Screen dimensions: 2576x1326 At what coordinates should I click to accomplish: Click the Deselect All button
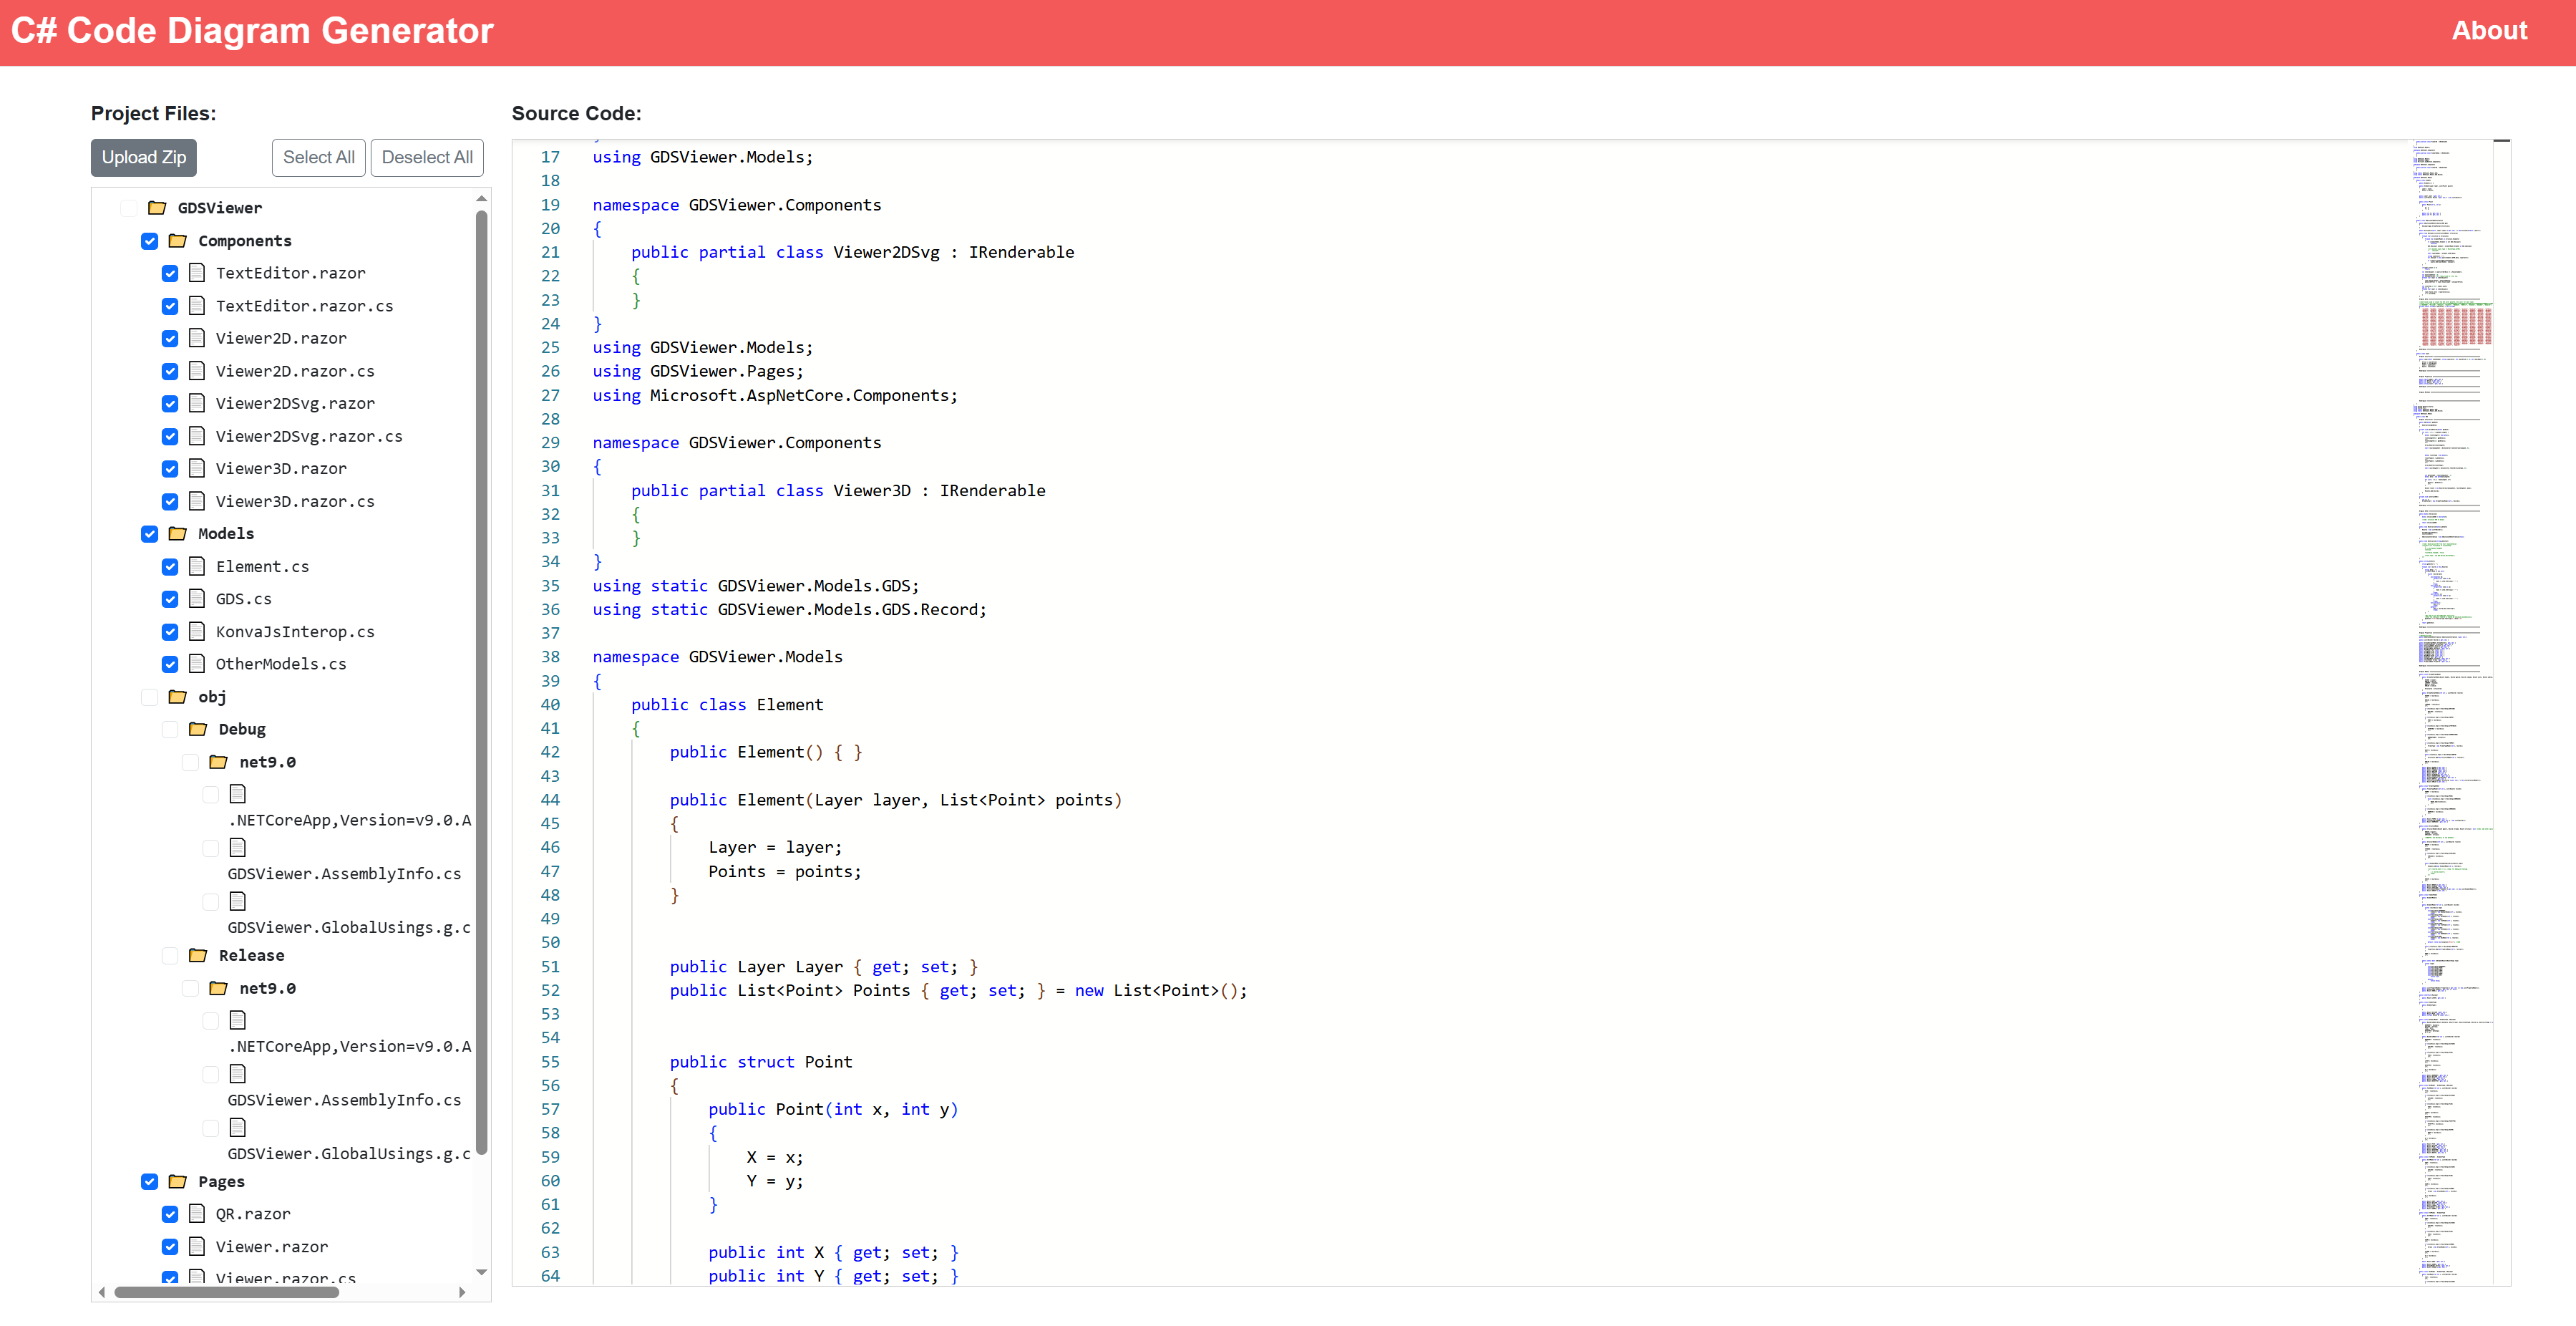tap(427, 158)
